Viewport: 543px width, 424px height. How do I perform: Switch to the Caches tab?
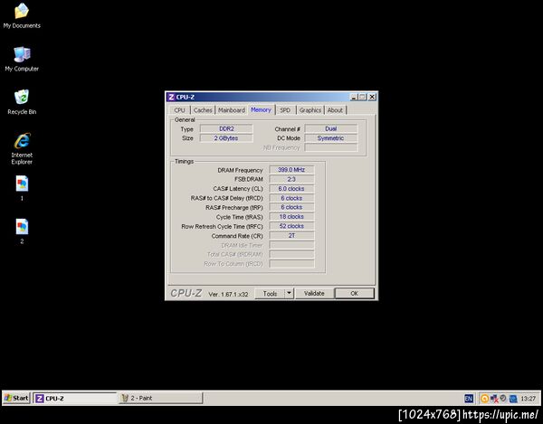coord(203,110)
